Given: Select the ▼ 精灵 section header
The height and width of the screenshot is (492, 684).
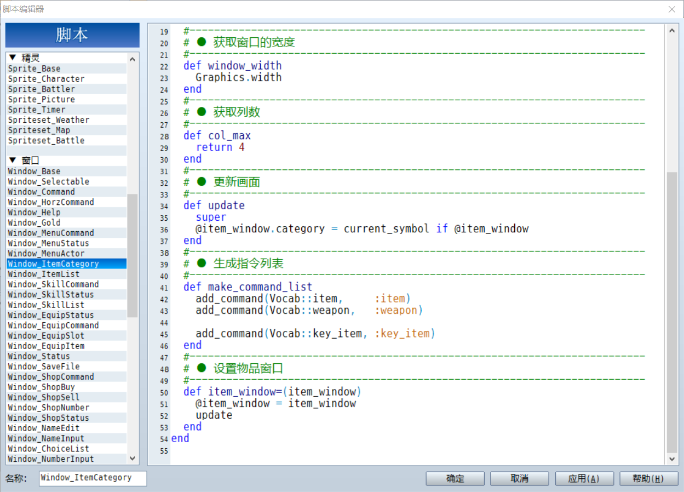Looking at the screenshot, I should coord(67,58).
